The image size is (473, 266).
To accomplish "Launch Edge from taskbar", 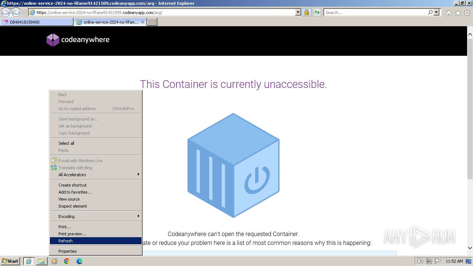I will coord(79,261).
